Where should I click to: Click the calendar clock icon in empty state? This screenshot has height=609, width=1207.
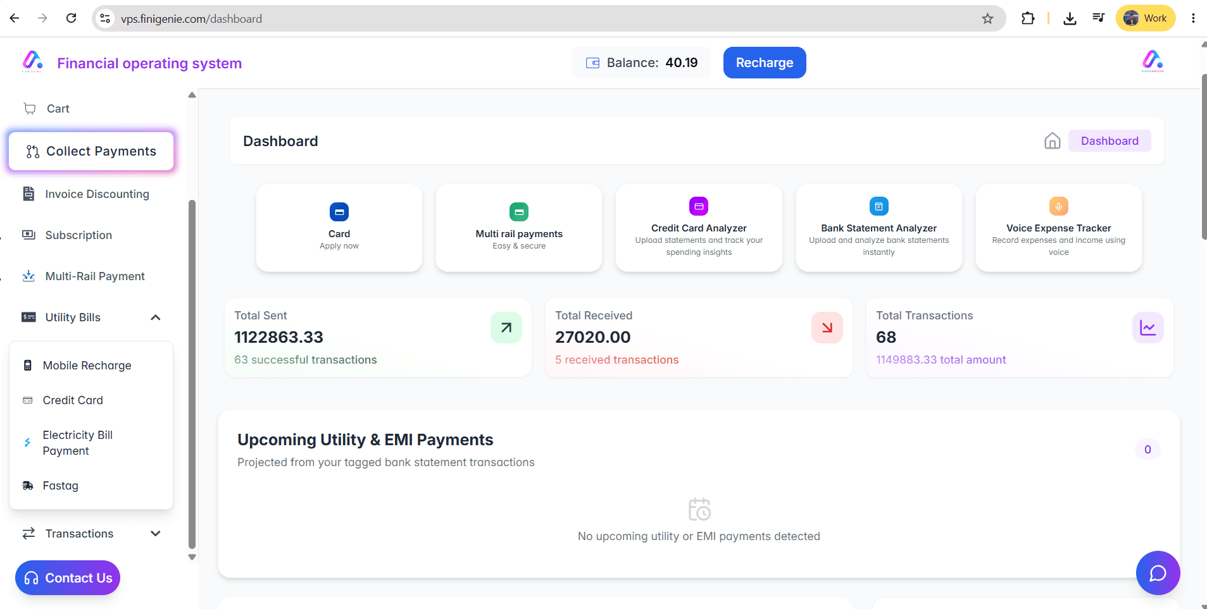699,509
